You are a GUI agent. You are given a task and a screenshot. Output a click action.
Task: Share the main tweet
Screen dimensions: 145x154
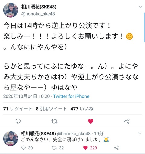(127, 121)
